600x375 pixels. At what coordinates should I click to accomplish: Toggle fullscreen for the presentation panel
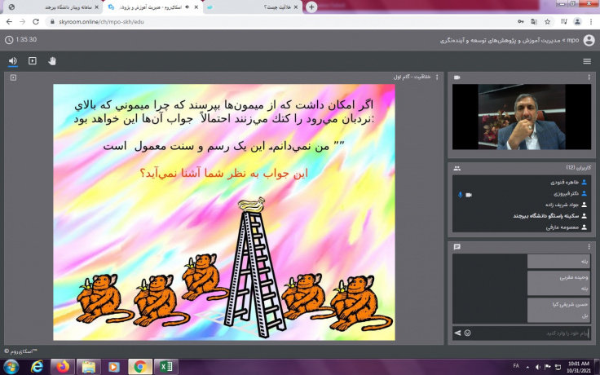13,77
